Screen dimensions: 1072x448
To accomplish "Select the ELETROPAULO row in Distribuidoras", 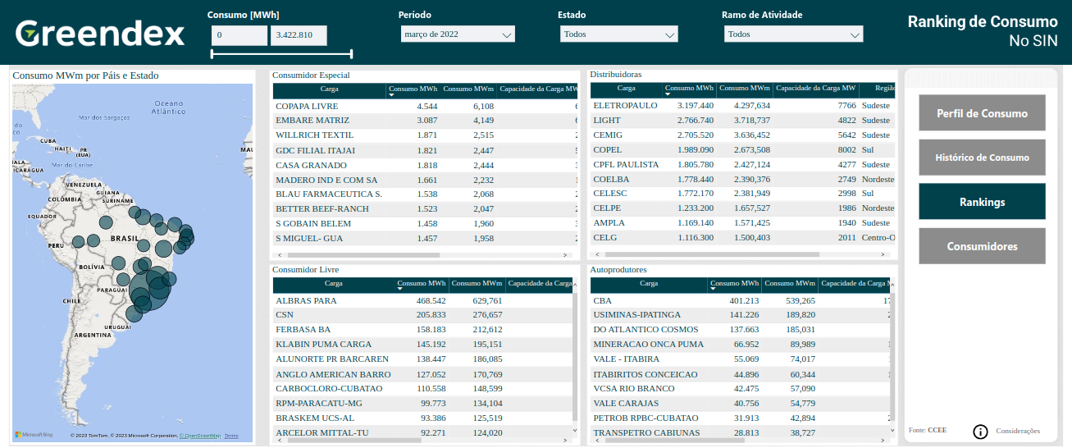I will pos(625,106).
